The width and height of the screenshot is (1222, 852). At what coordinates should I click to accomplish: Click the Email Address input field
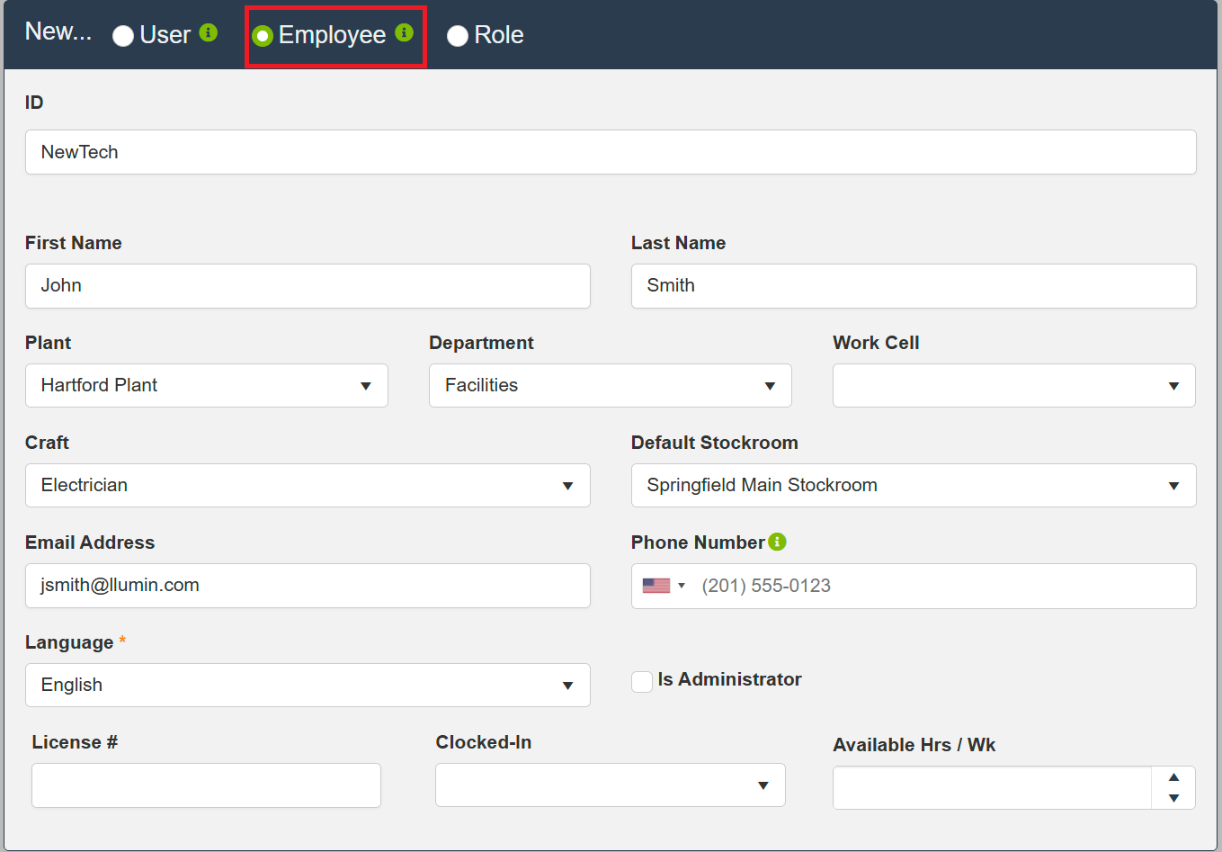pyautogui.click(x=308, y=585)
